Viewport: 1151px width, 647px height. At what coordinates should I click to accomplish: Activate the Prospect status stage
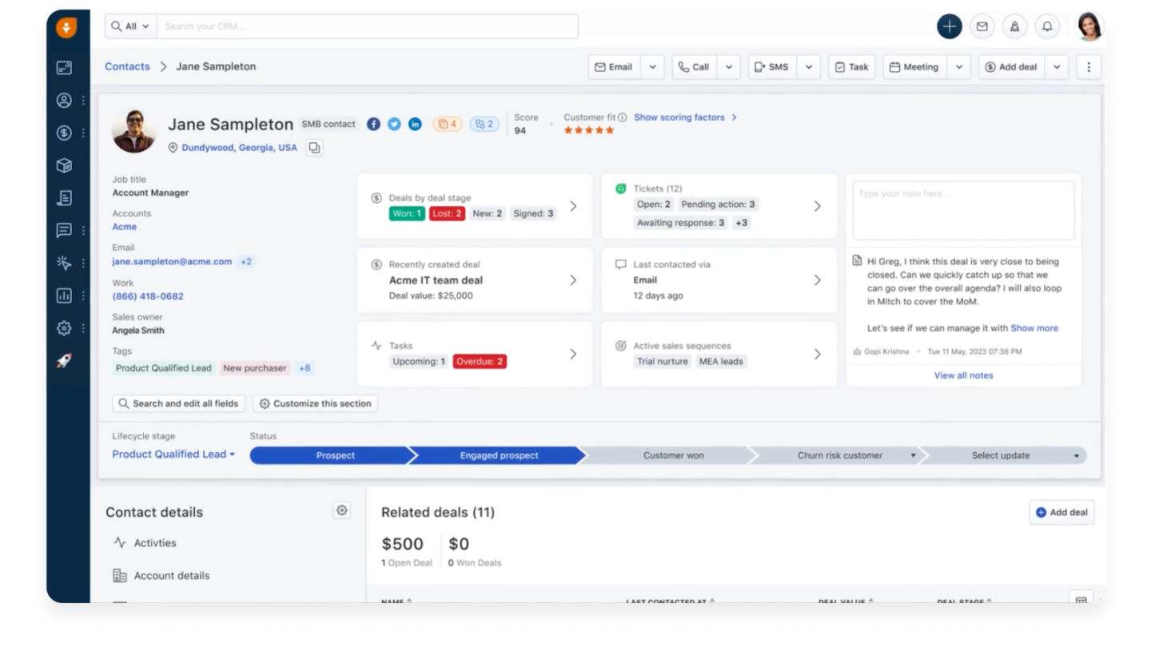click(x=336, y=454)
